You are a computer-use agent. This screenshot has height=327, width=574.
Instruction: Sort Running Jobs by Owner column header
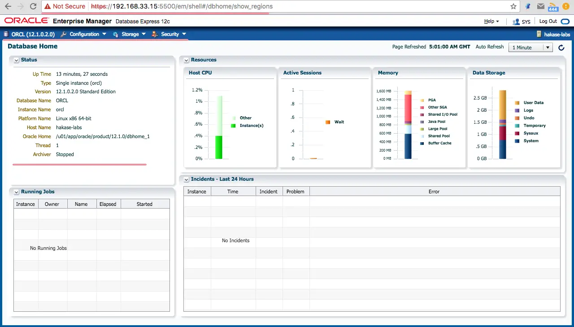click(x=52, y=204)
